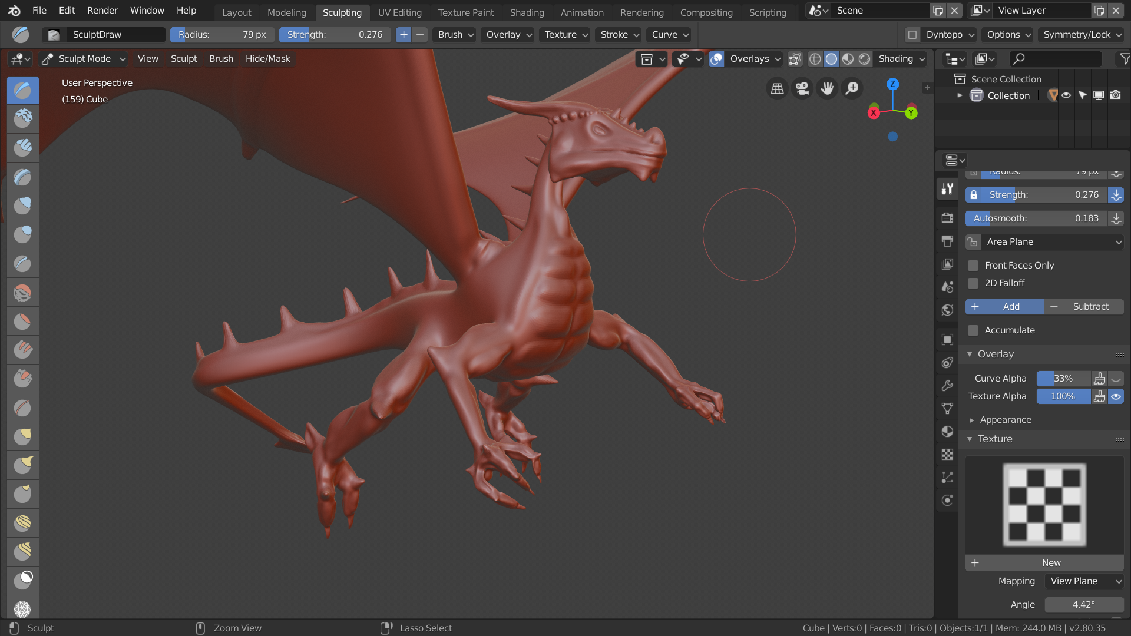Select the Pinch brush tool
1131x636 pixels.
point(23,408)
